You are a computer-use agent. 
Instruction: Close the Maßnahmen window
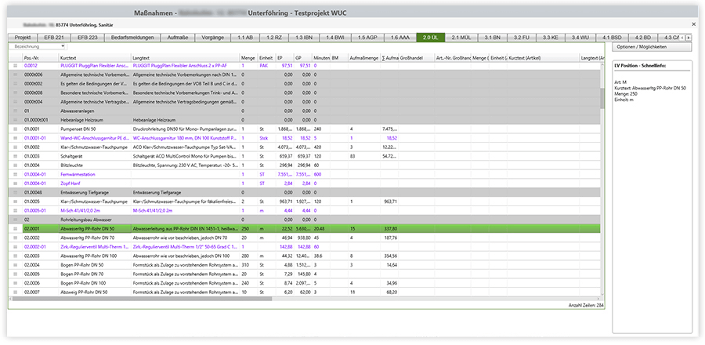coord(692,24)
